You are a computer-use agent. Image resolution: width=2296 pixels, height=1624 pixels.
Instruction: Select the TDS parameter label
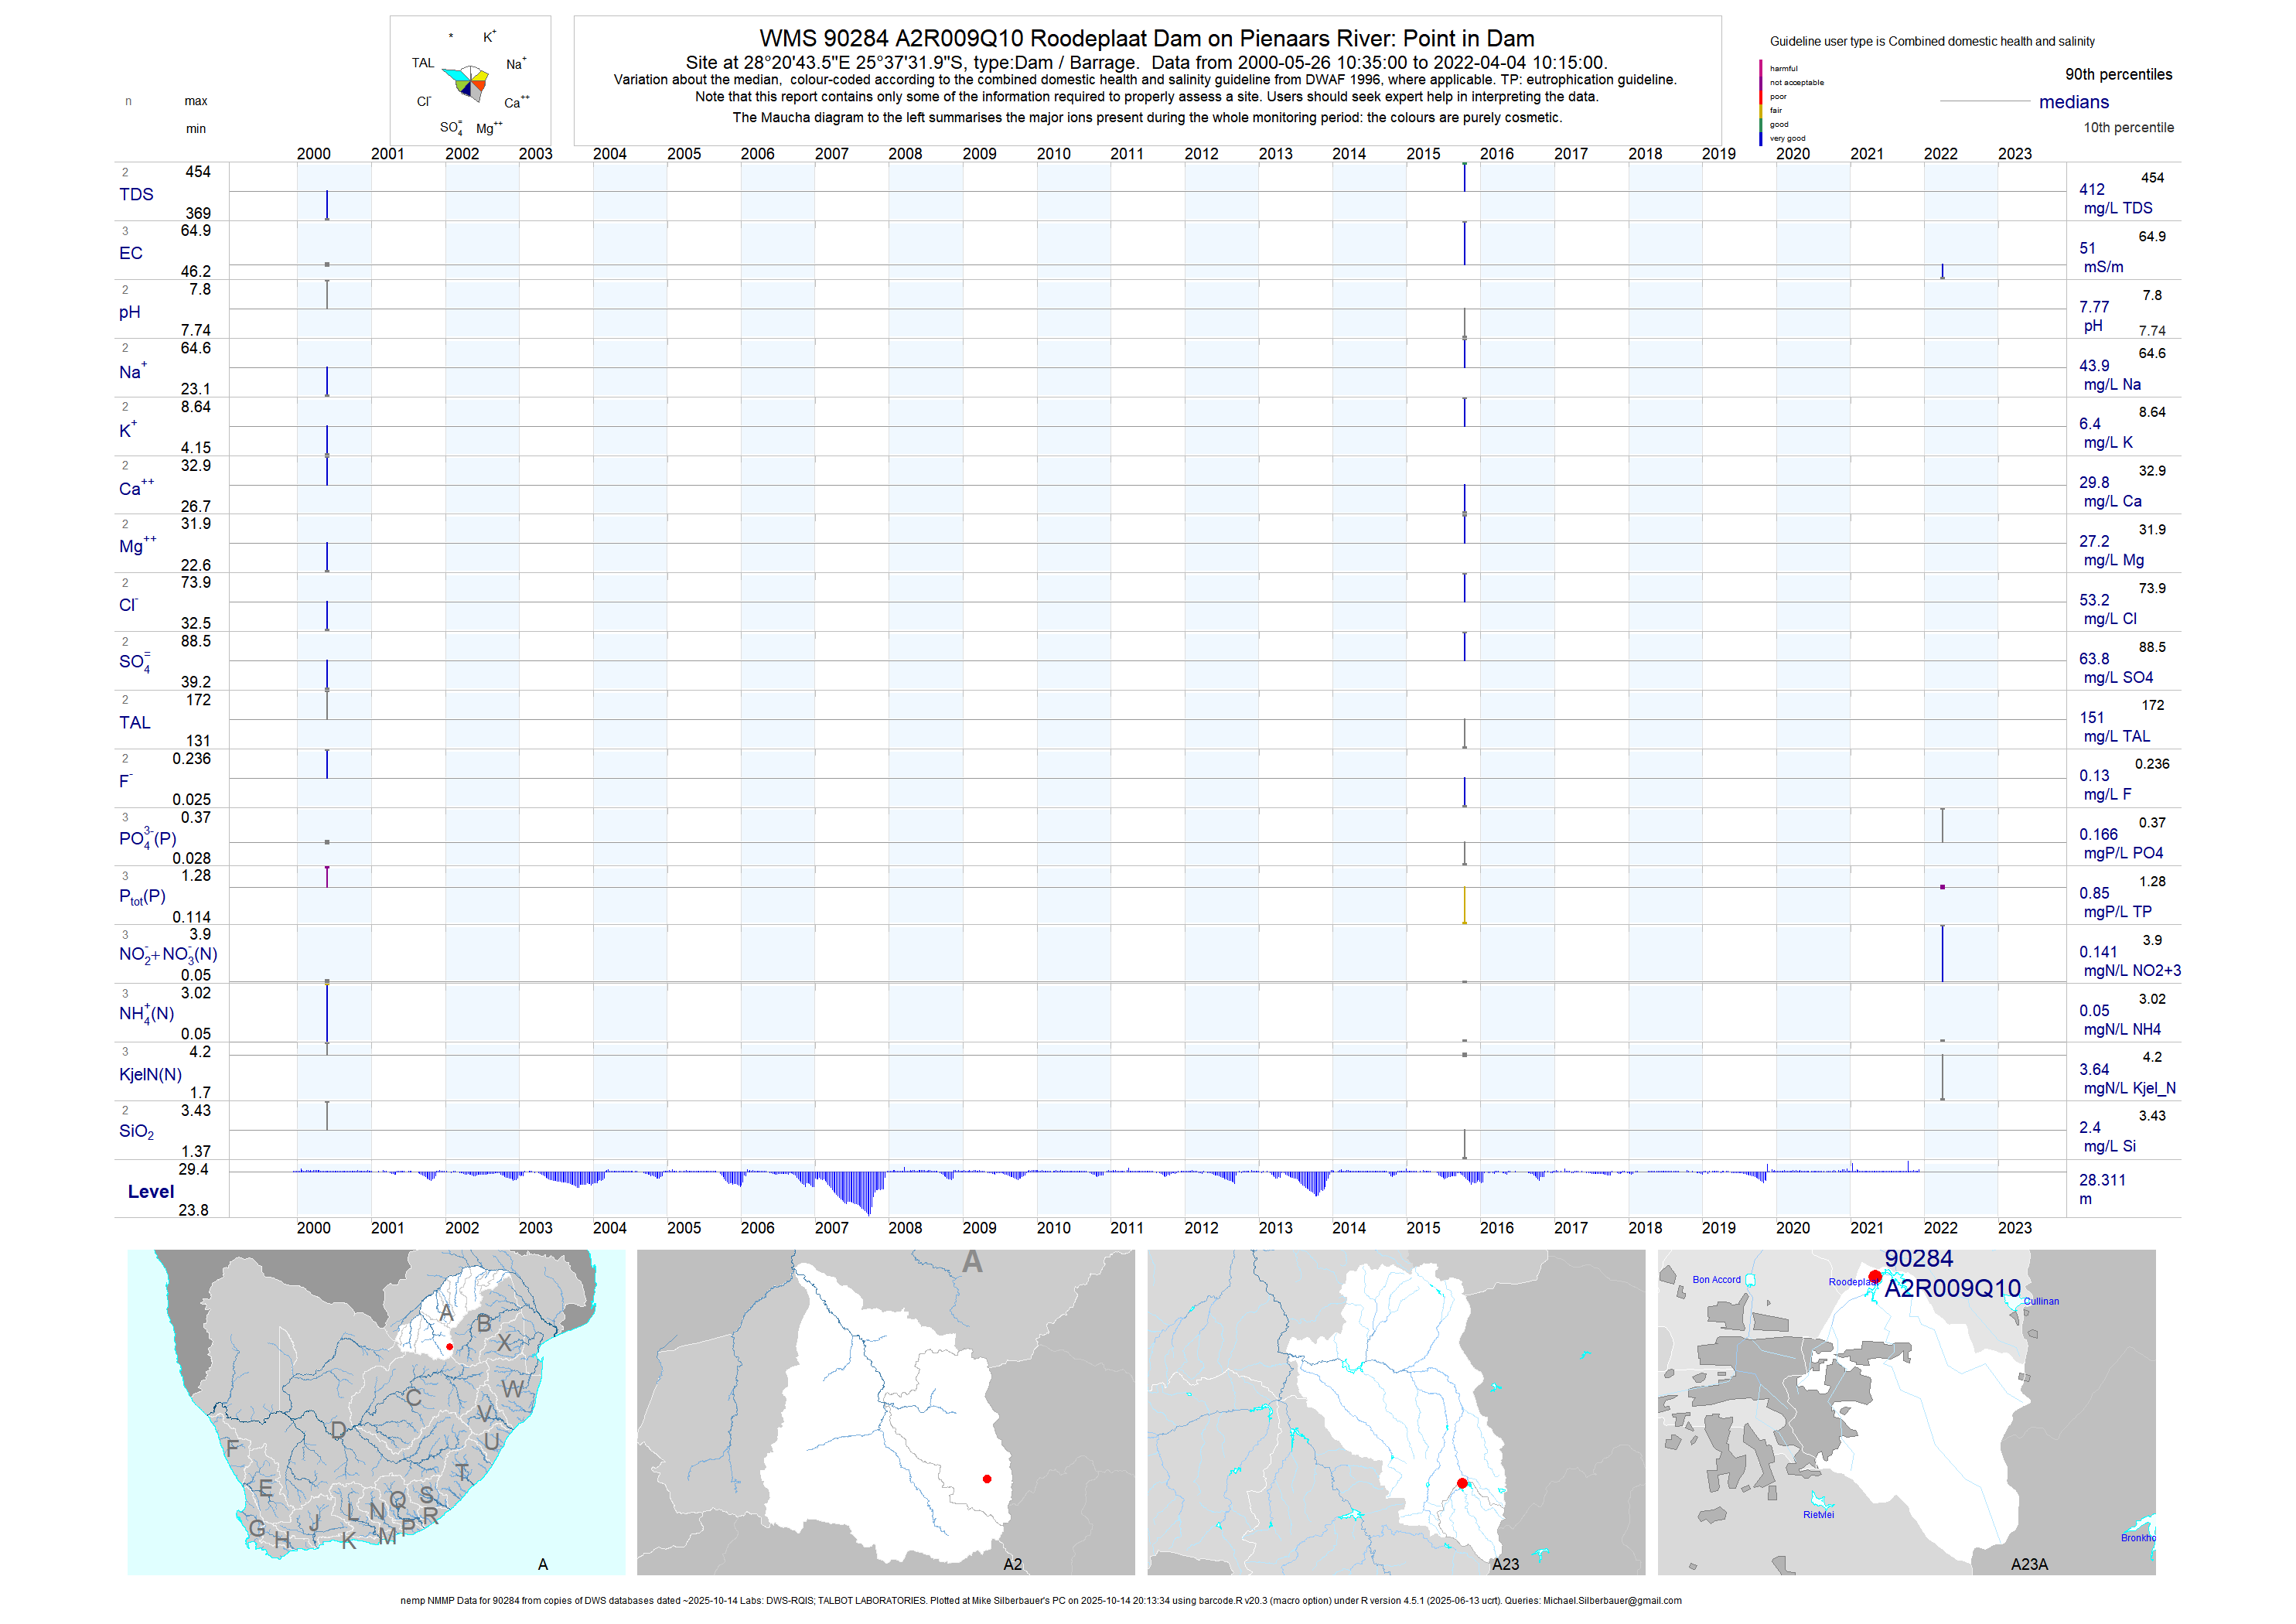[136, 194]
